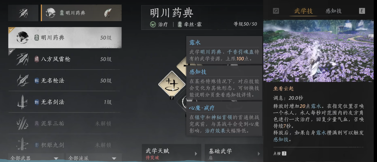Expand the 基础武学 panel arrow
Viewport: 377px width, 162px height.
tap(259, 154)
